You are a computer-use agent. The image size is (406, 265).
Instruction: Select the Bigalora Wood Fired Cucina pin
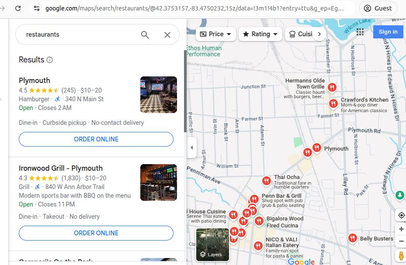[259, 221]
